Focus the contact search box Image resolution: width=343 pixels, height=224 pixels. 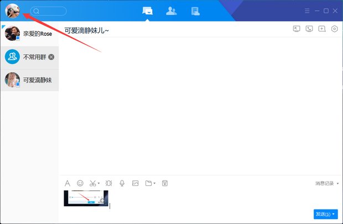coord(48,11)
